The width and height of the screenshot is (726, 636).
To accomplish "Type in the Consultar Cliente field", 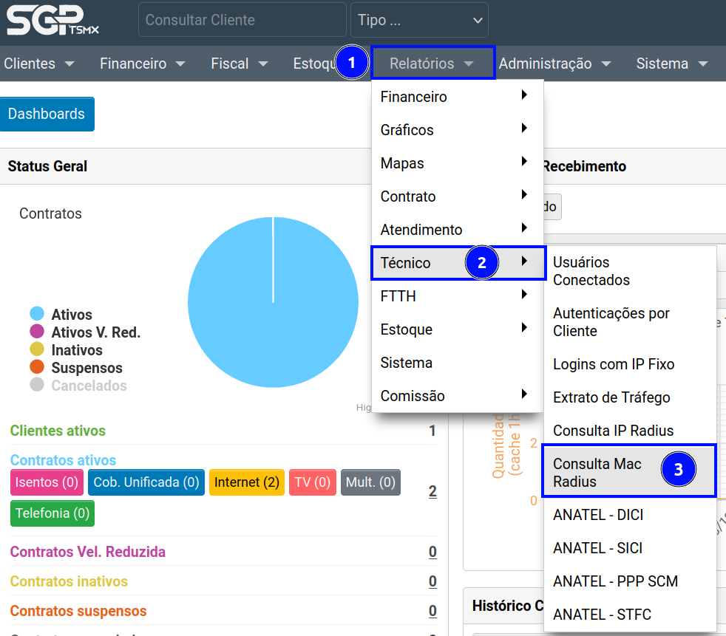I will (242, 20).
